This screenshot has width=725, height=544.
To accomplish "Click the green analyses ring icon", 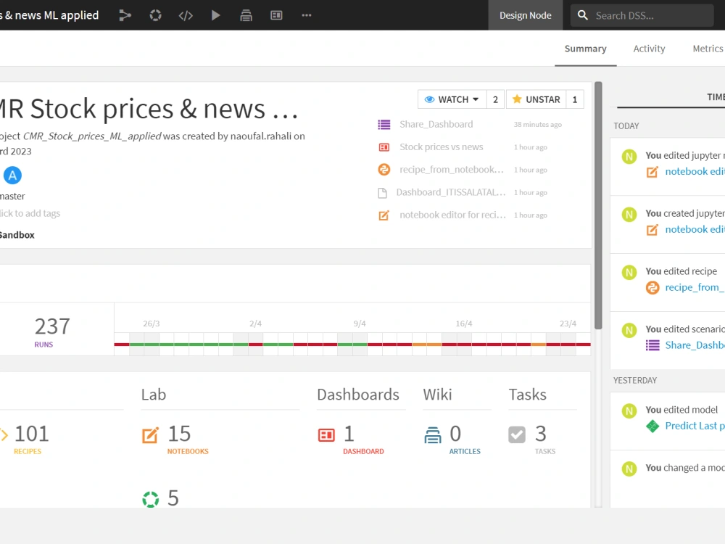I will click(x=150, y=499).
